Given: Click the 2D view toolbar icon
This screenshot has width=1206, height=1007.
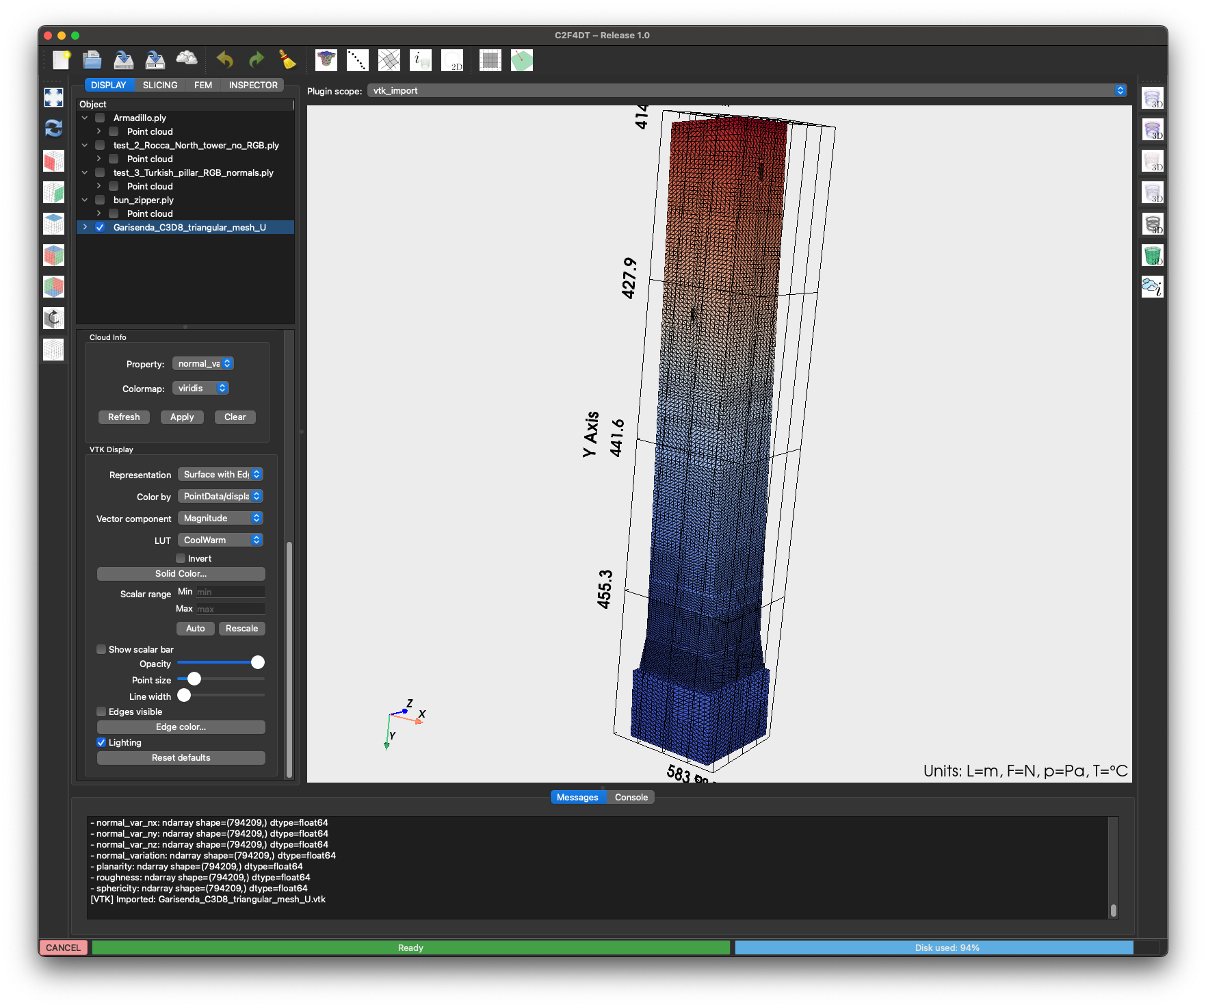Looking at the screenshot, I should [452, 60].
